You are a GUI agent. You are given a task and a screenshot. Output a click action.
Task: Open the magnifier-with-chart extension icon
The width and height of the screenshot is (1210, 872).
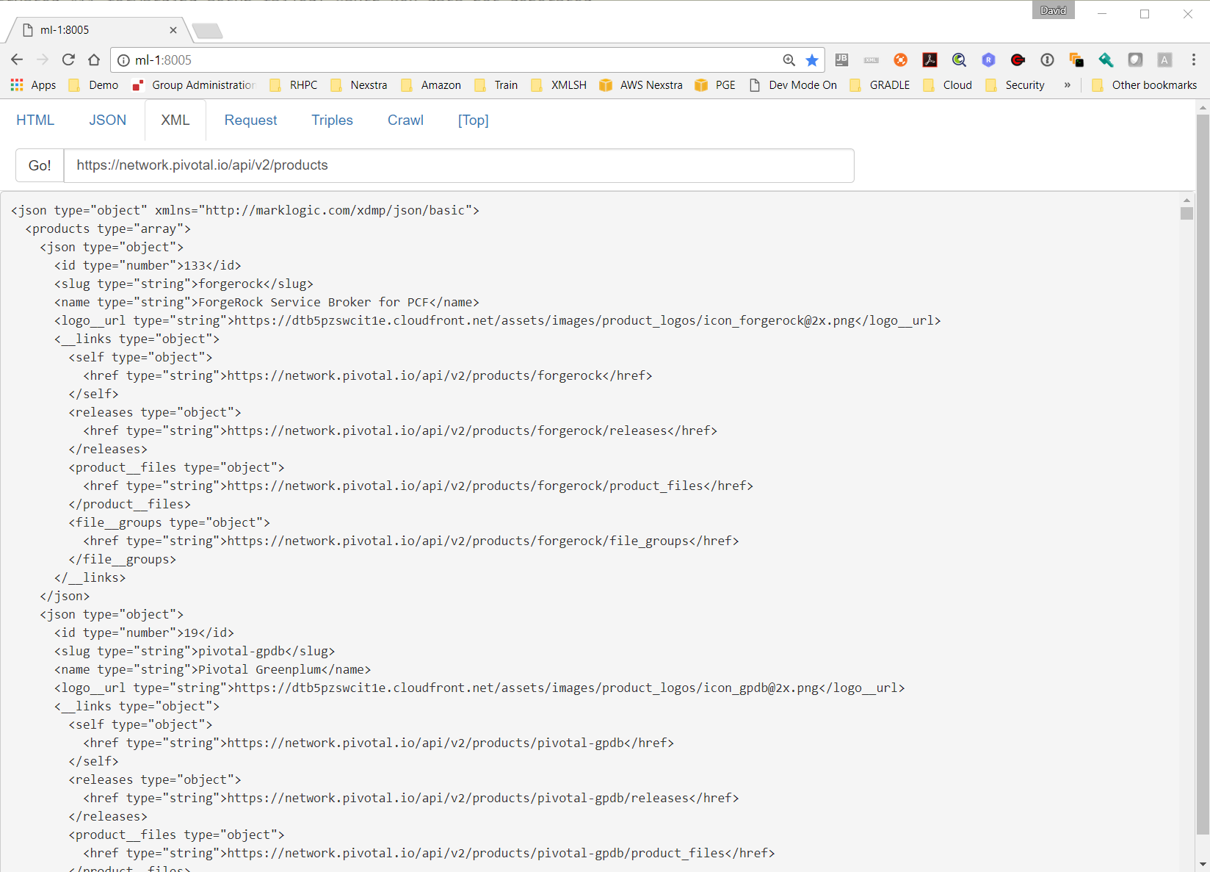click(x=960, y=60)
